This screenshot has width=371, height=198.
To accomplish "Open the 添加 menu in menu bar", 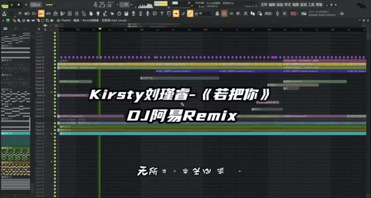I will click(x=280, y=5).
